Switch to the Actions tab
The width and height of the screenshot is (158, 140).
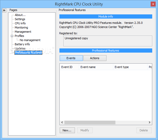point(95,58)
